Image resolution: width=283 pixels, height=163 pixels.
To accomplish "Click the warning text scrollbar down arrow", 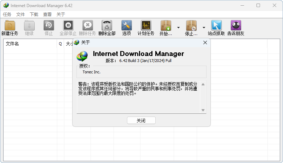I will [203, 110].
